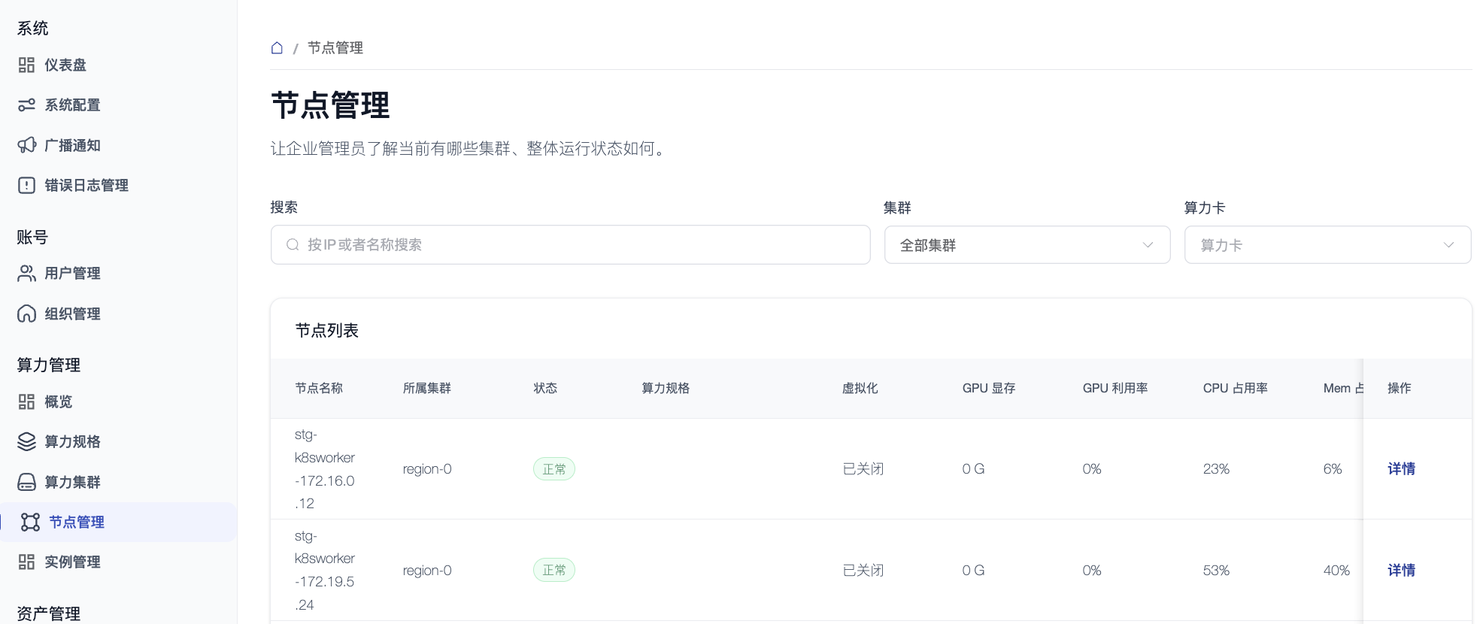Click the home icon in breadcrumb
Screen dimensions: 1477x624
(277, 48)
